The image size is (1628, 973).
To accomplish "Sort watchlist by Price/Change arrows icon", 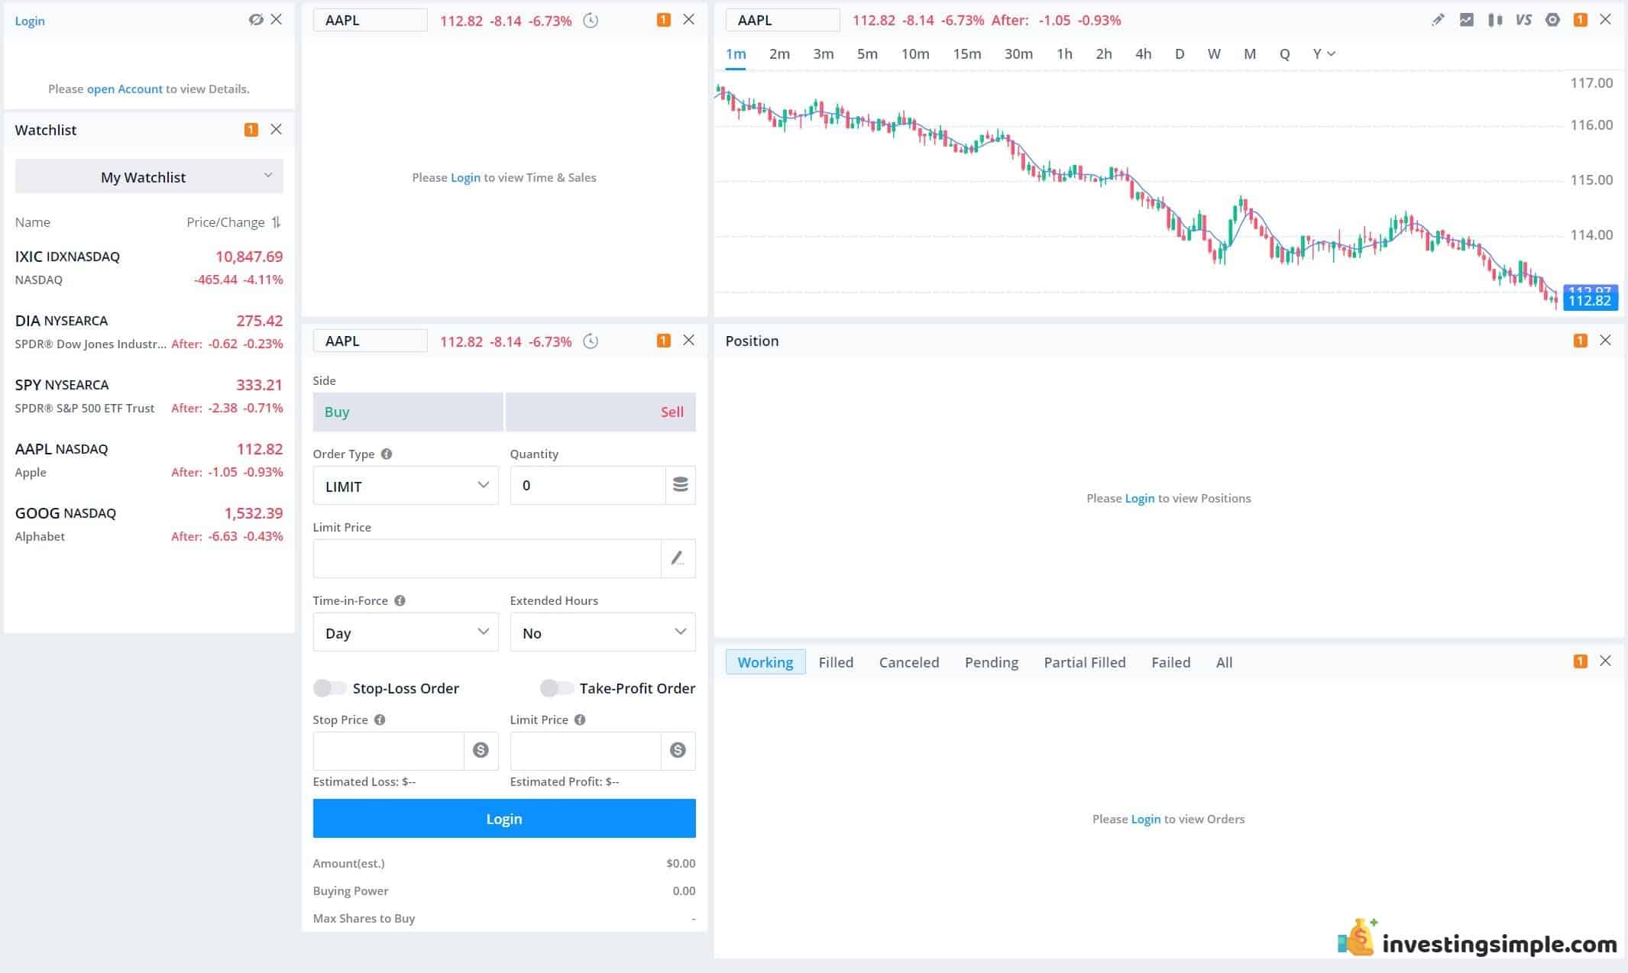I will [277, 222].
